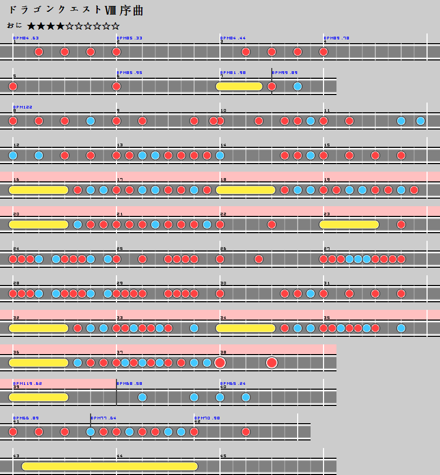Click measure number 19
Image resolution: width=440 pixels, height=475 pixels.
point(327,180)
